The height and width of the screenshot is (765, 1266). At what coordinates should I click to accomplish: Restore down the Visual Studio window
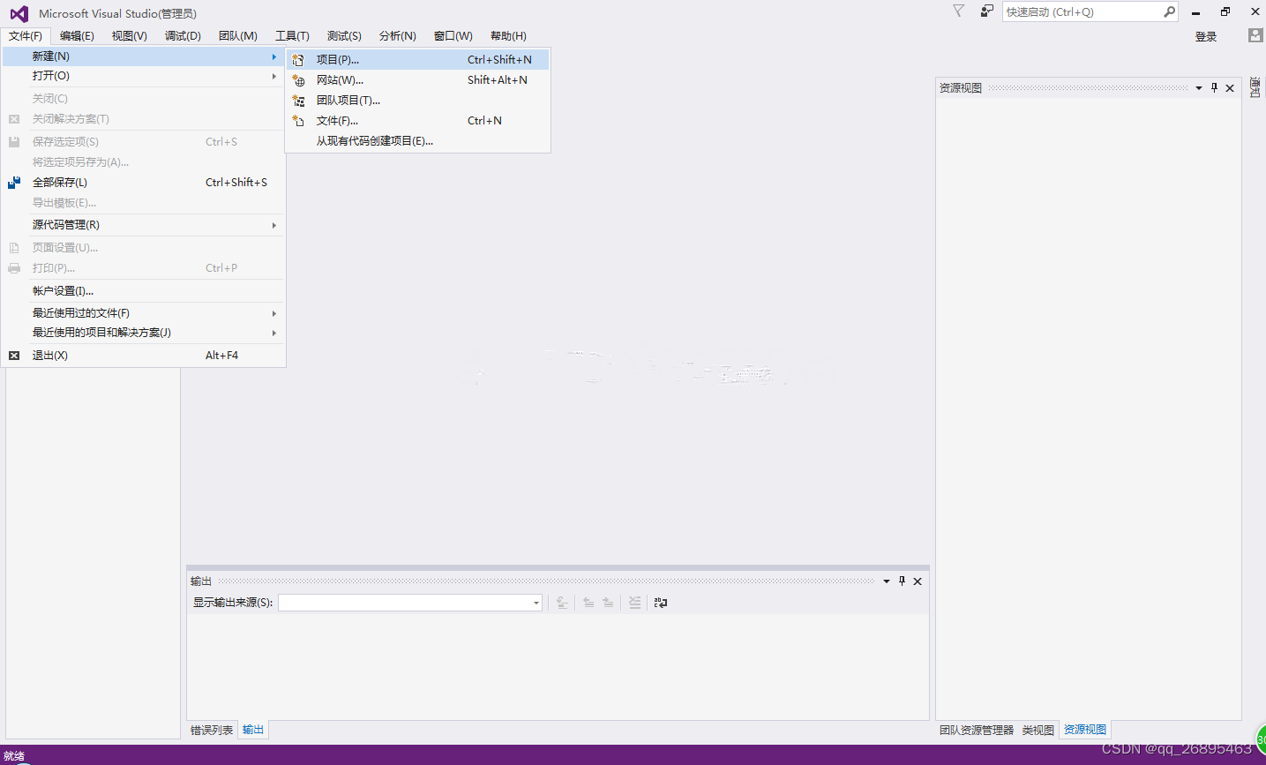pos(1225,12)
